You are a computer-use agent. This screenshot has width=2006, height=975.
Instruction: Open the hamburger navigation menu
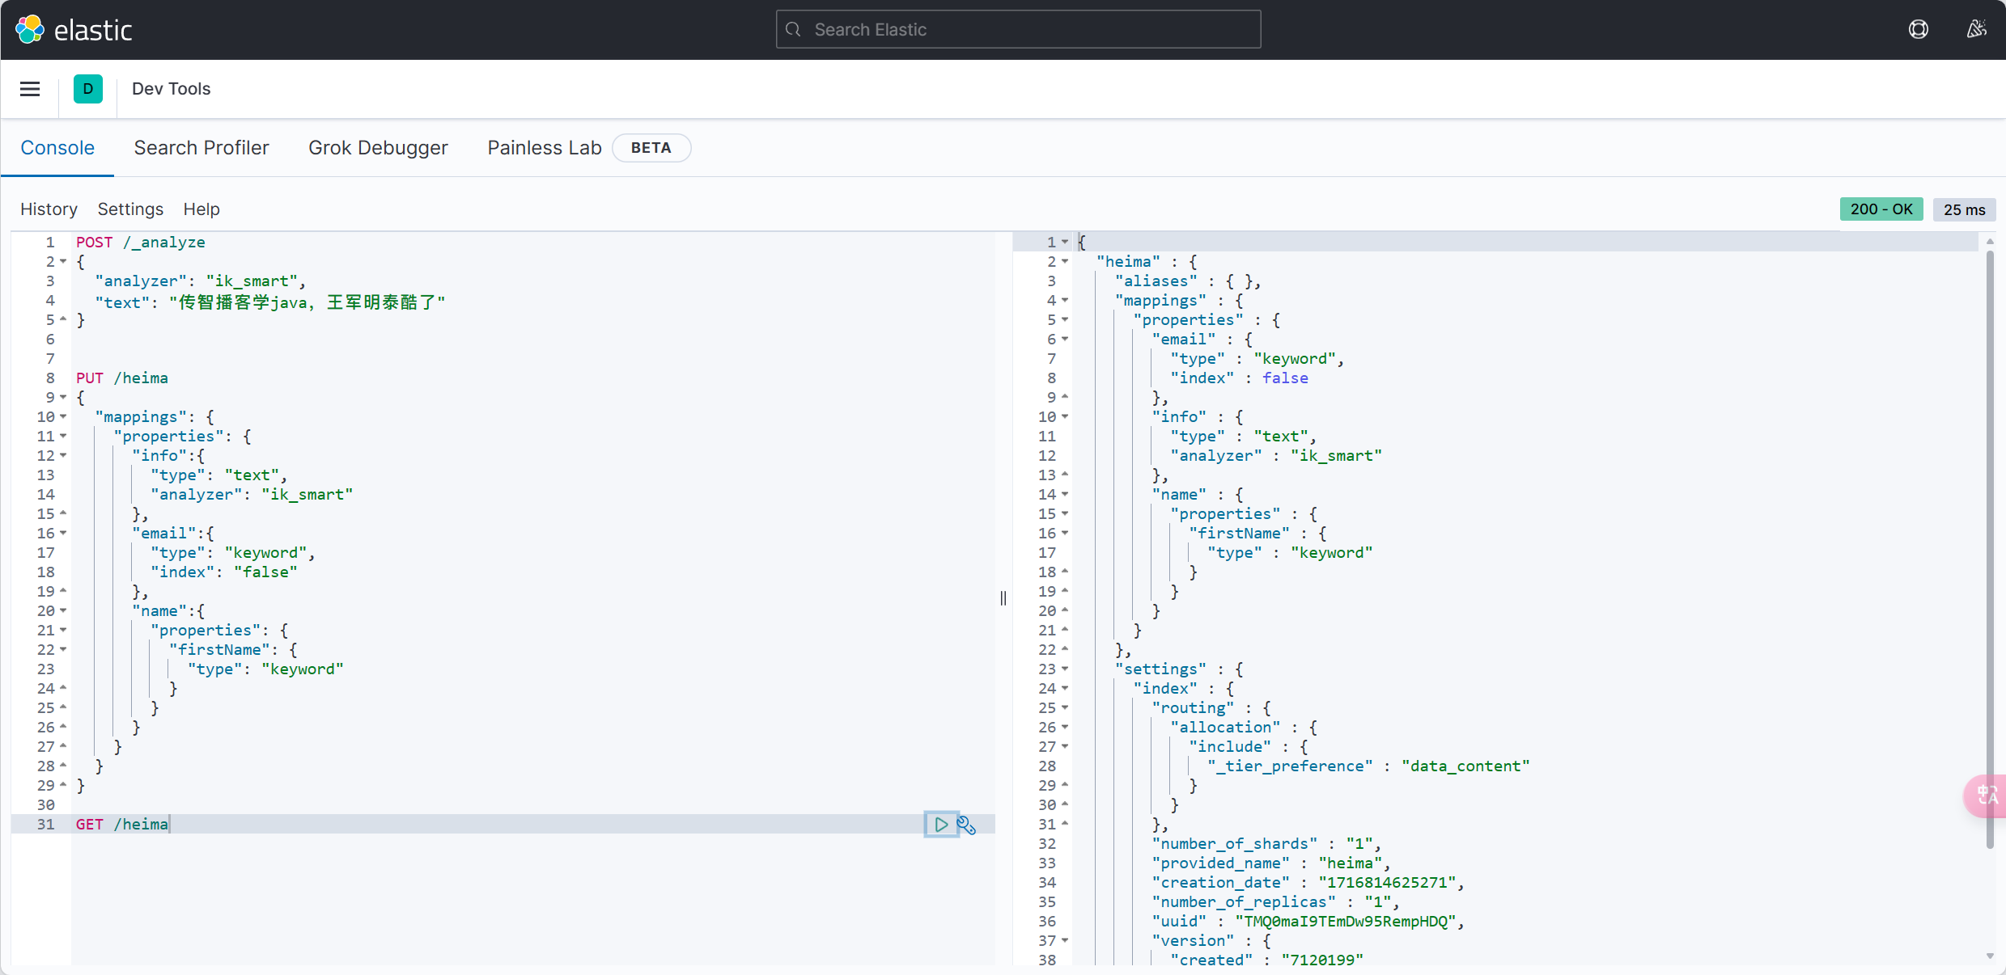[30, 89]
